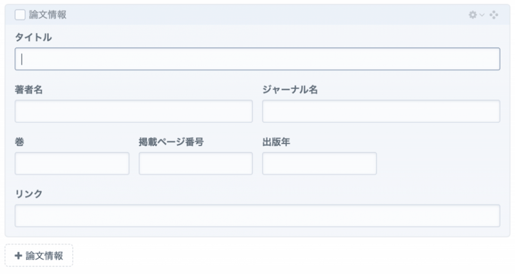Select the ジャーナル名 input field
The width and height of the screenshot is (515, 274).
[381, 111]
